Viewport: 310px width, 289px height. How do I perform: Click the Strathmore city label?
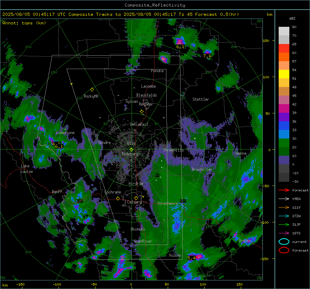click(167, 203)
